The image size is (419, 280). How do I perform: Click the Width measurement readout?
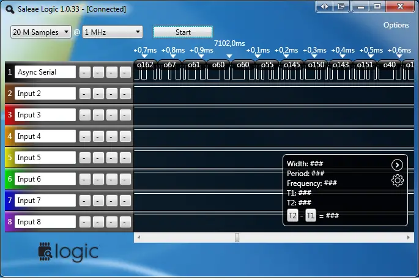click(x=305, y=163)
